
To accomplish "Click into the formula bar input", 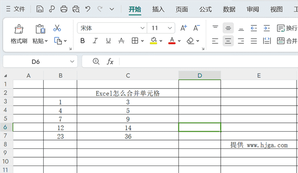I will [x=209, y=61].
